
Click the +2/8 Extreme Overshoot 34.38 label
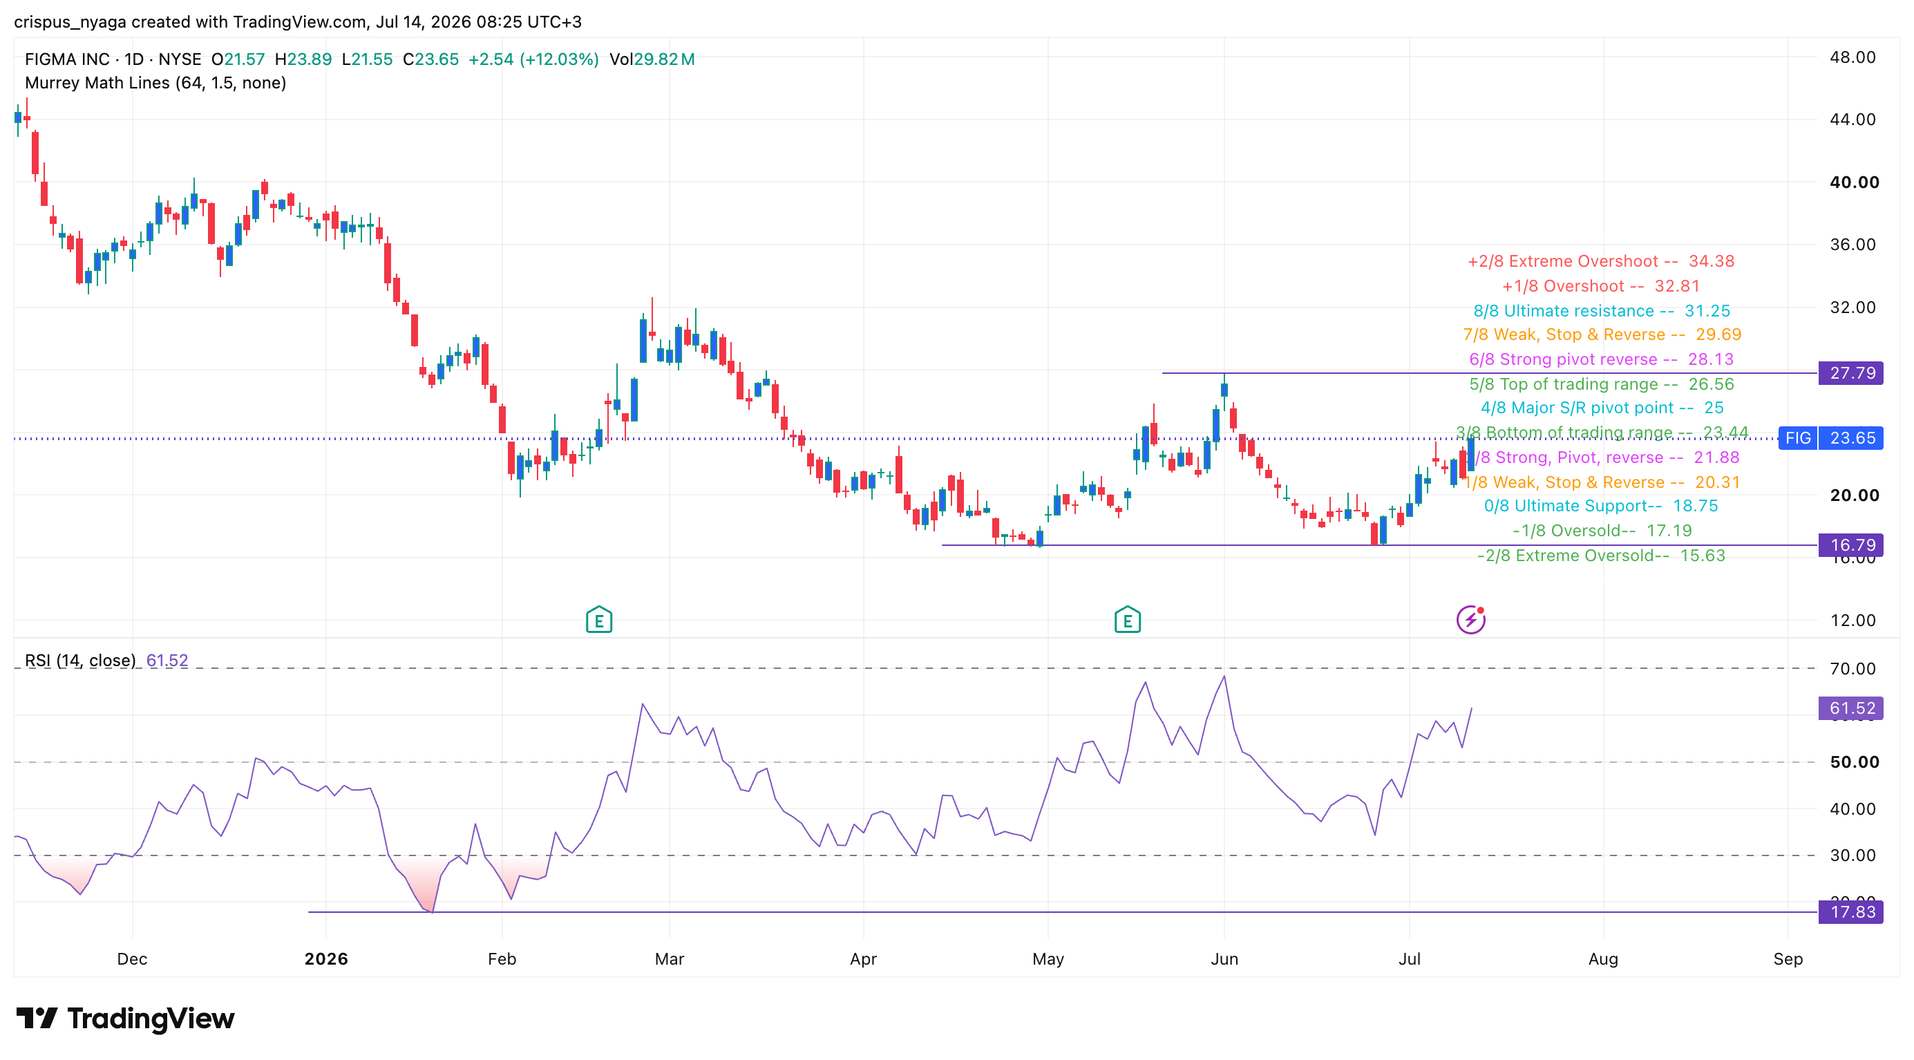coord(1601,261)
